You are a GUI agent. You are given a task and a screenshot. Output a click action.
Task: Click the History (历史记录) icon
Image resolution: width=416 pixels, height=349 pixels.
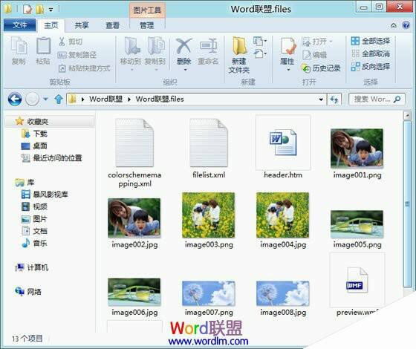point(321,68)
